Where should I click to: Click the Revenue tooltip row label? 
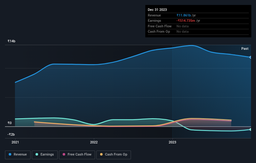point(154,15)
